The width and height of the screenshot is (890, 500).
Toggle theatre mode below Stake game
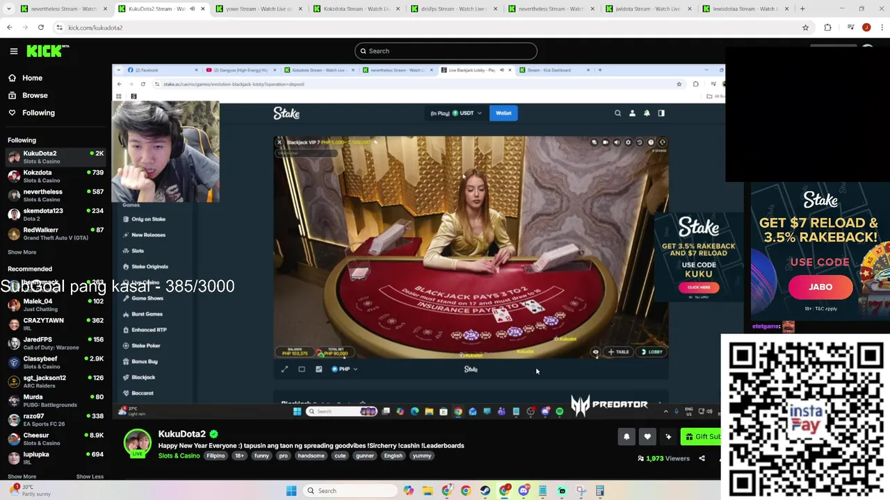[x=302, y=369]
